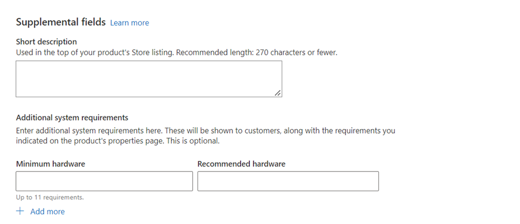Image resolution: width=520 pixels, height=224 pixels.
Task: Click the Store listing recommended length hint
Action: coord(176,52)
